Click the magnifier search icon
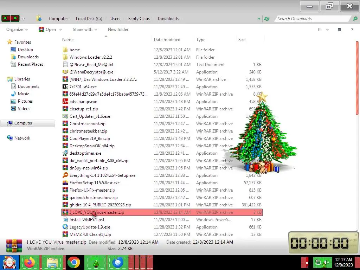This screenshot has height=270, width=360. click(x=355, y=19)
